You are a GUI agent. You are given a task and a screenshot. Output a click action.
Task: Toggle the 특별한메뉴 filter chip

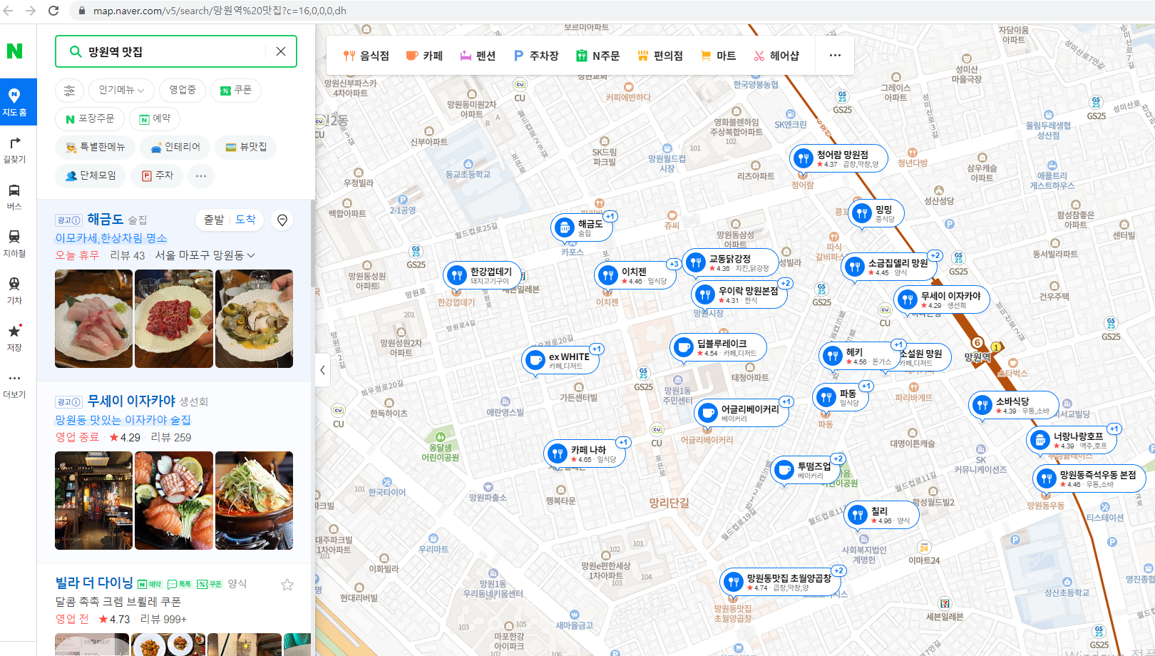(x=95, y=148)
